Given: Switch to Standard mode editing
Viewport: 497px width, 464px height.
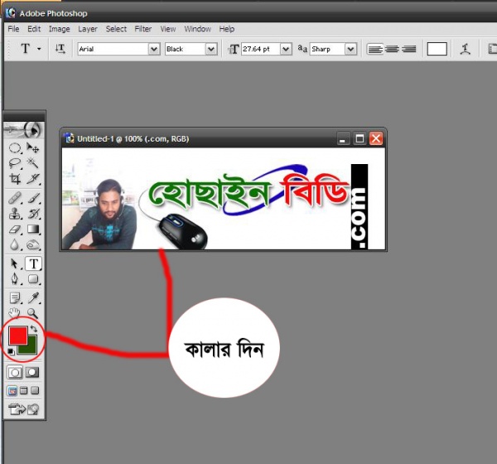Looking at the screenshot, I should (x=15, y=372).
